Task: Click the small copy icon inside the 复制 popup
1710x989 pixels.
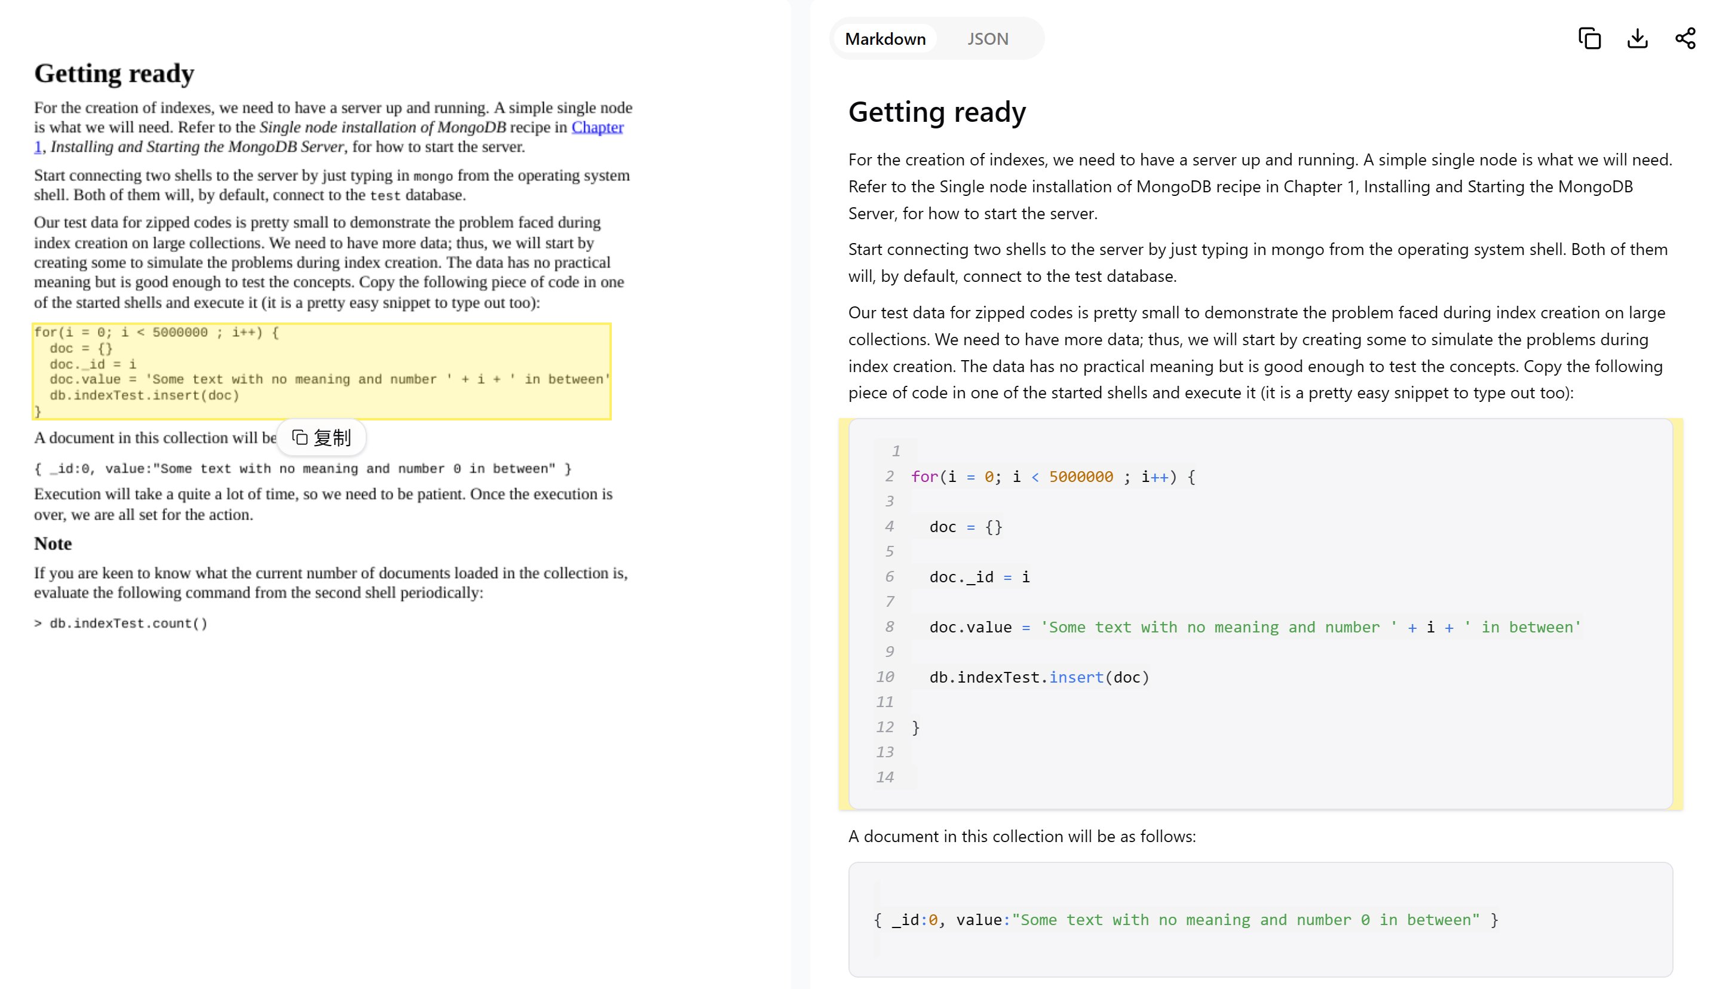Action: click(299, 438)
